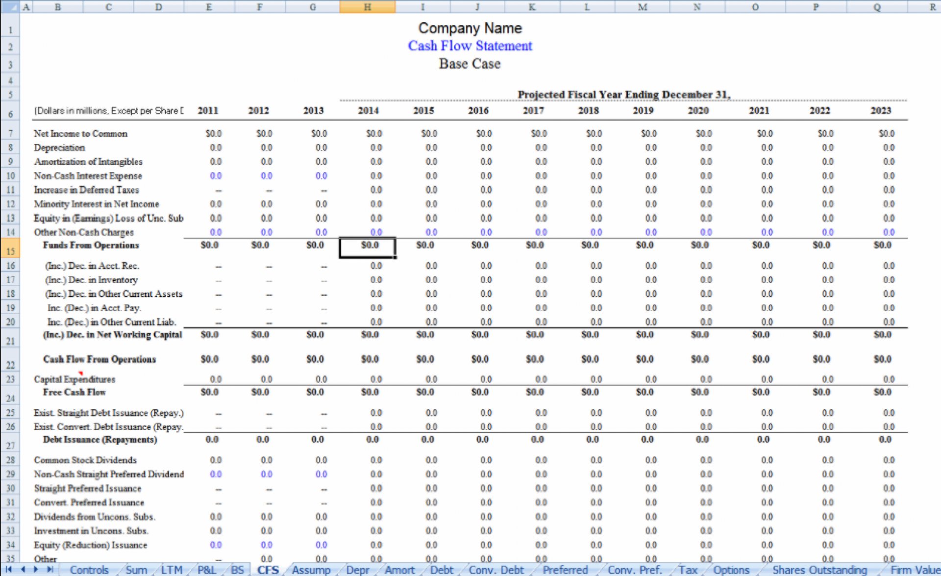The width and height of the screenshot is (941, 576).
Task: Open the Conv. Debt sheet tab
Action: [x=496, y=570]
